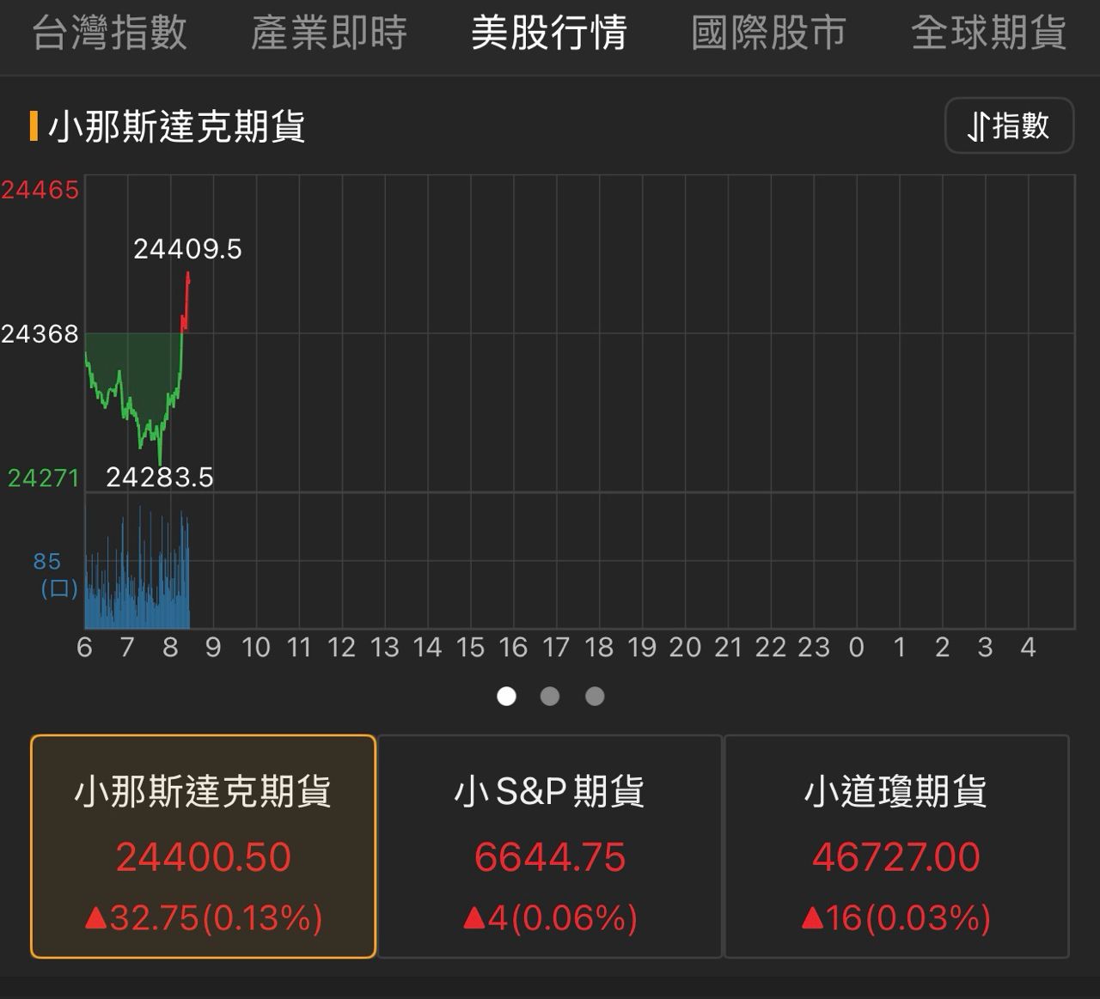The image size is (1100, 999).
Task: Click the 24400.50 Nasdaq futures price
Action: pos(204,857)
